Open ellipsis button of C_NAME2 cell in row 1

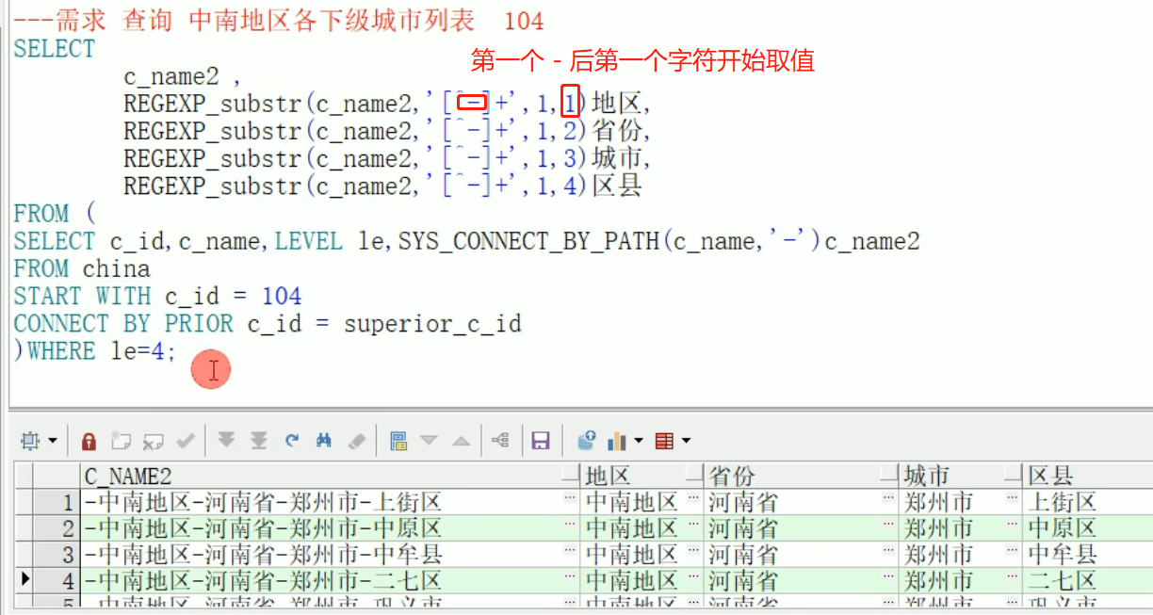coord(572,498)
